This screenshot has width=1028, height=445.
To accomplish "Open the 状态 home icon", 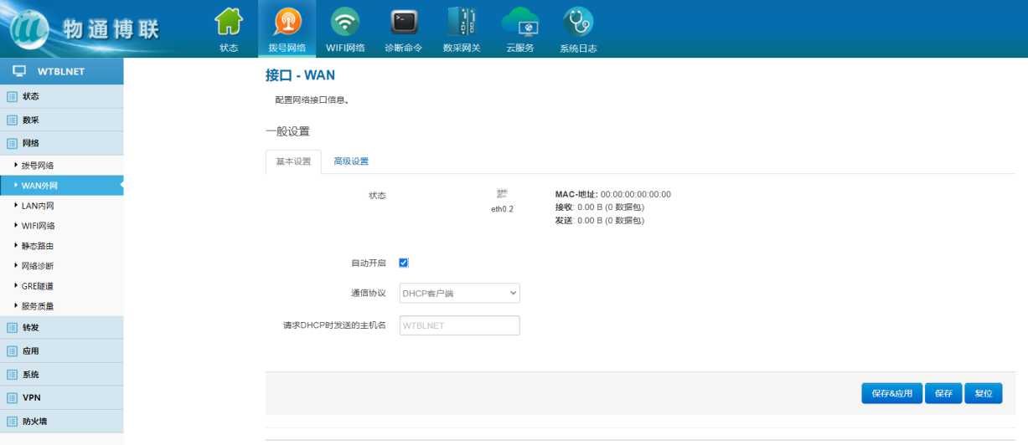I will pyautogui.click(x=229, y=22).
